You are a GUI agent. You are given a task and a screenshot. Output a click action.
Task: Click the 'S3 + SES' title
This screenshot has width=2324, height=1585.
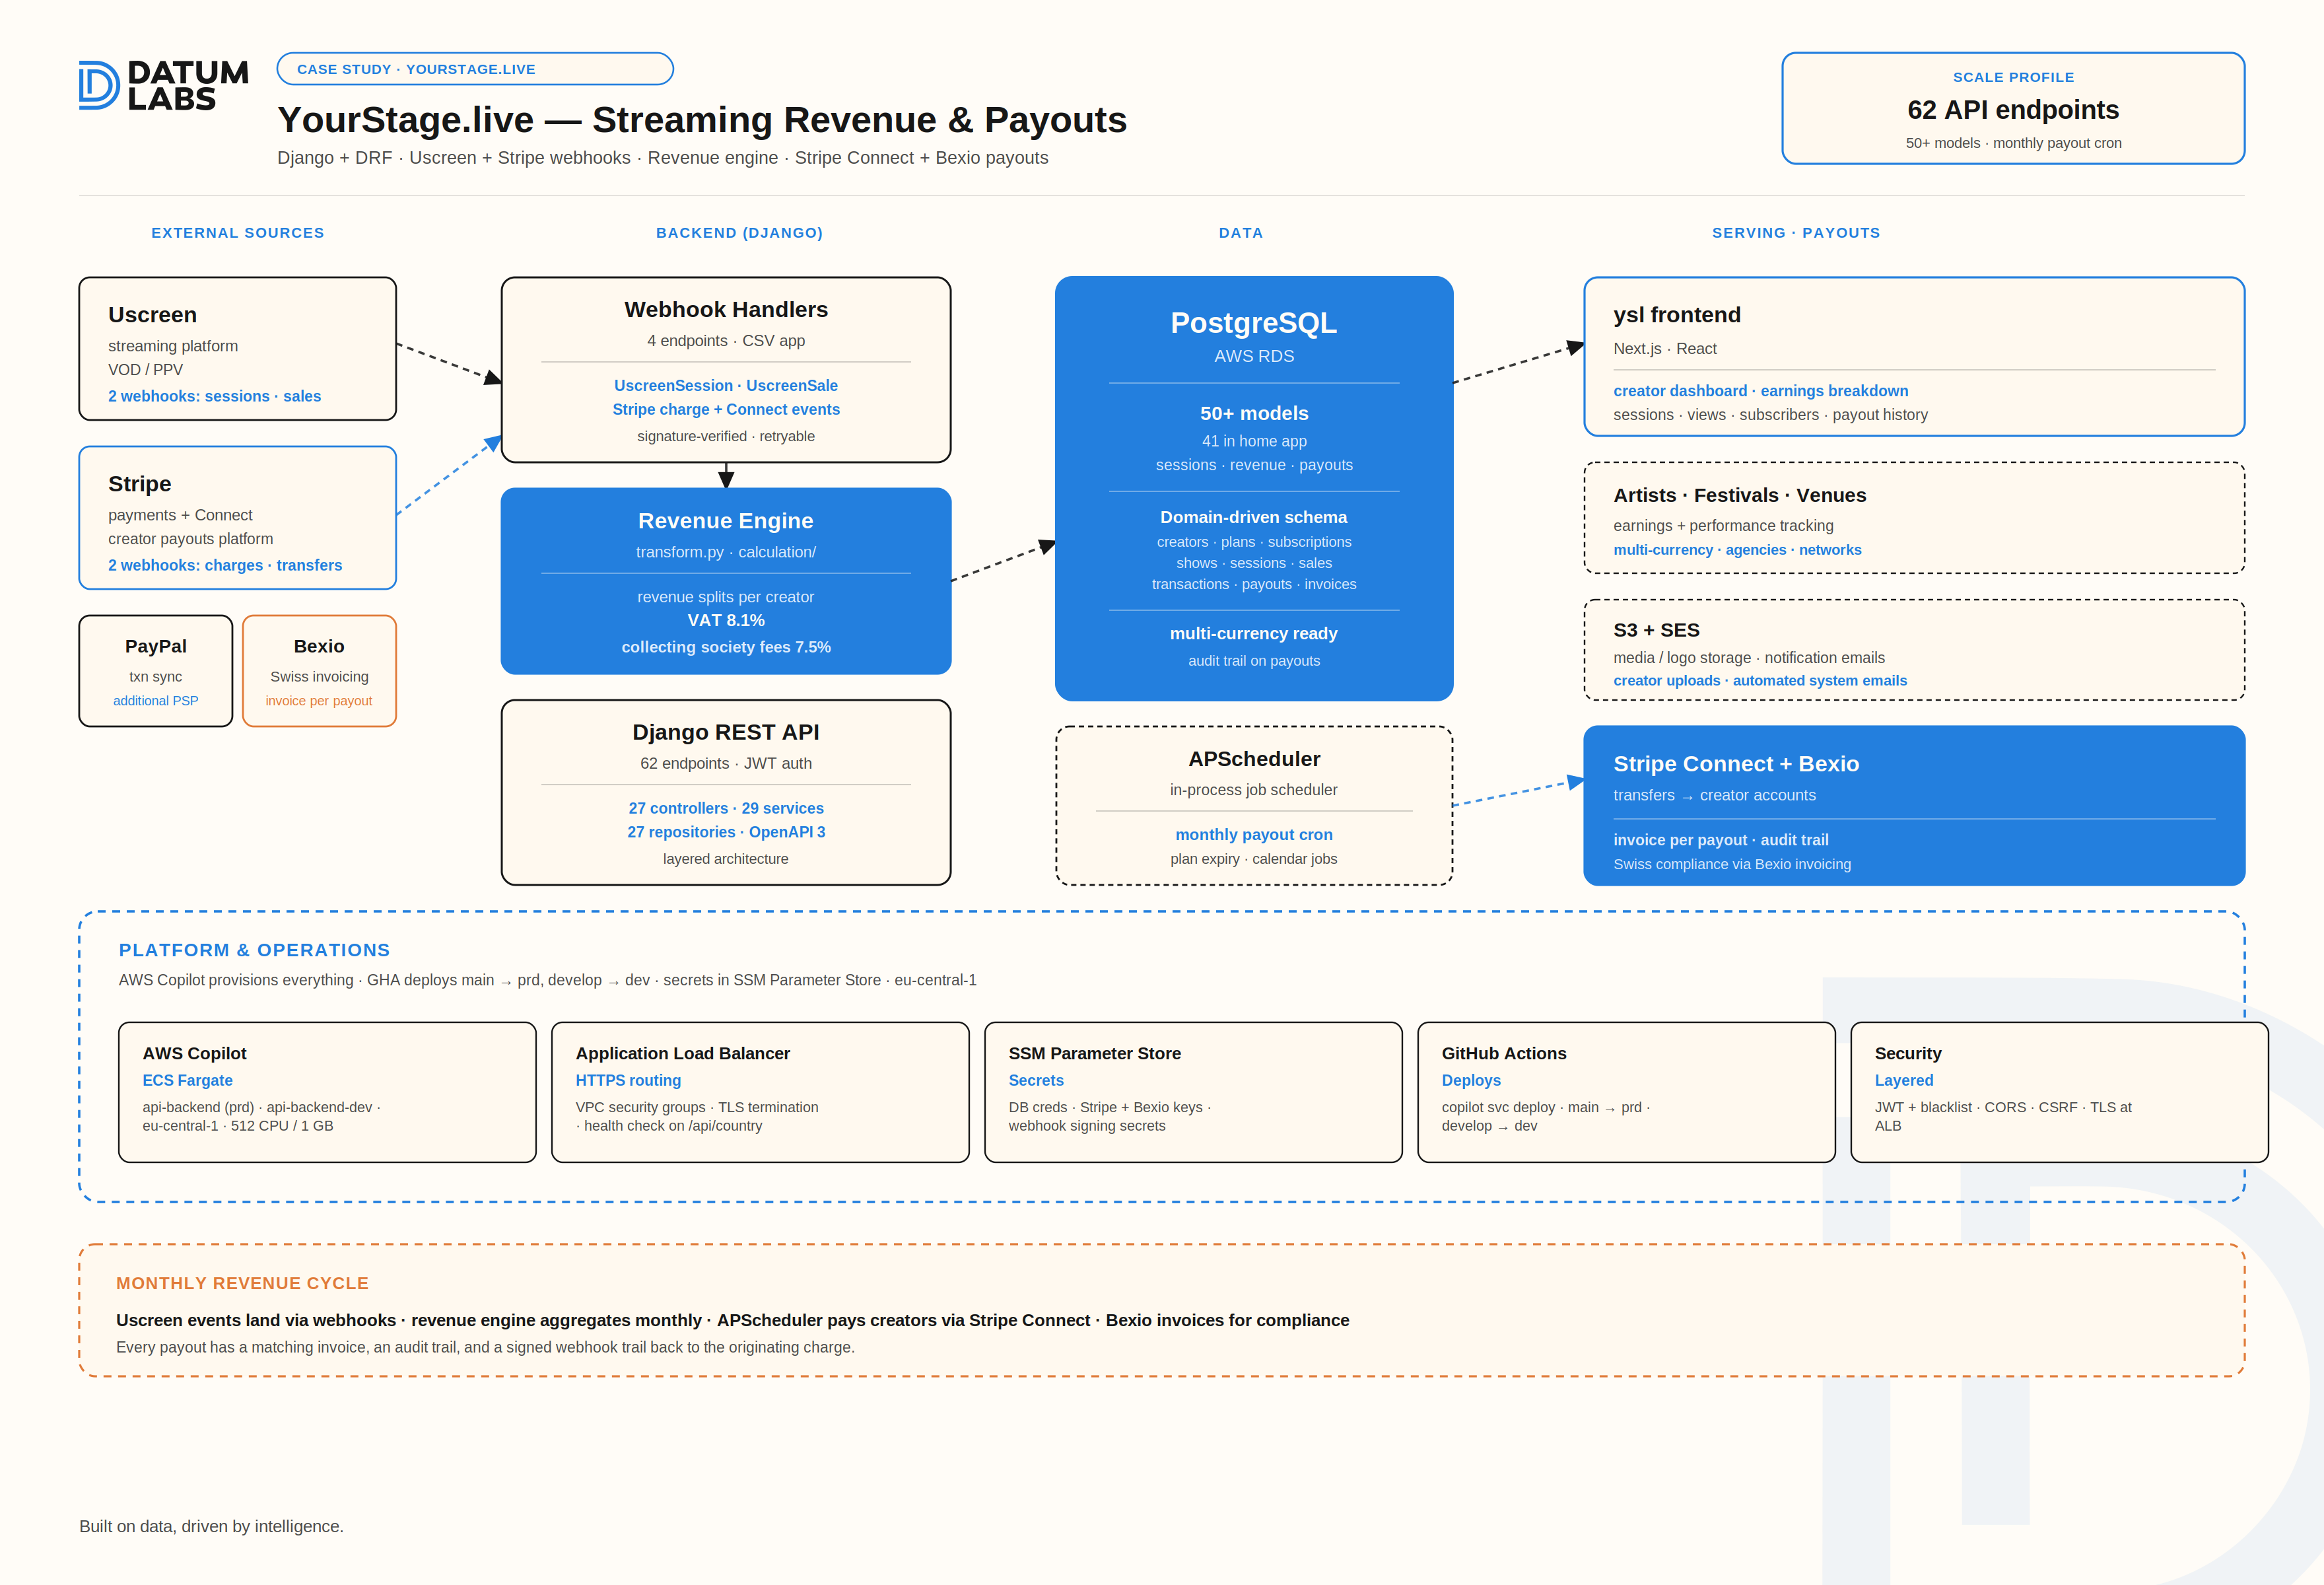(x=1657, y=630)
